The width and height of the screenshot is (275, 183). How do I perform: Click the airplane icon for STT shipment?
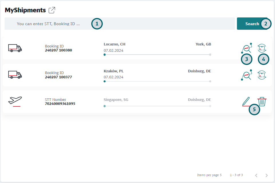click(15, 101)
